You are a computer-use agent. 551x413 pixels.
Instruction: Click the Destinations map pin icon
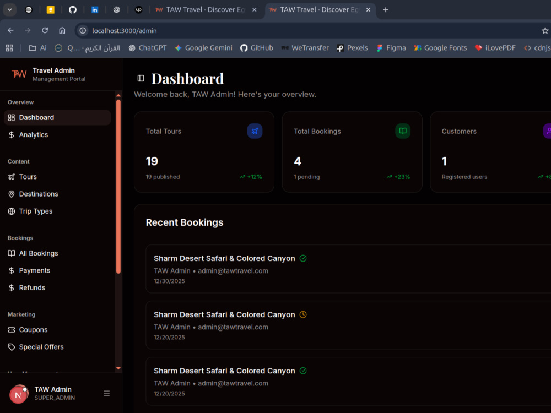click(x=12, y=194)
